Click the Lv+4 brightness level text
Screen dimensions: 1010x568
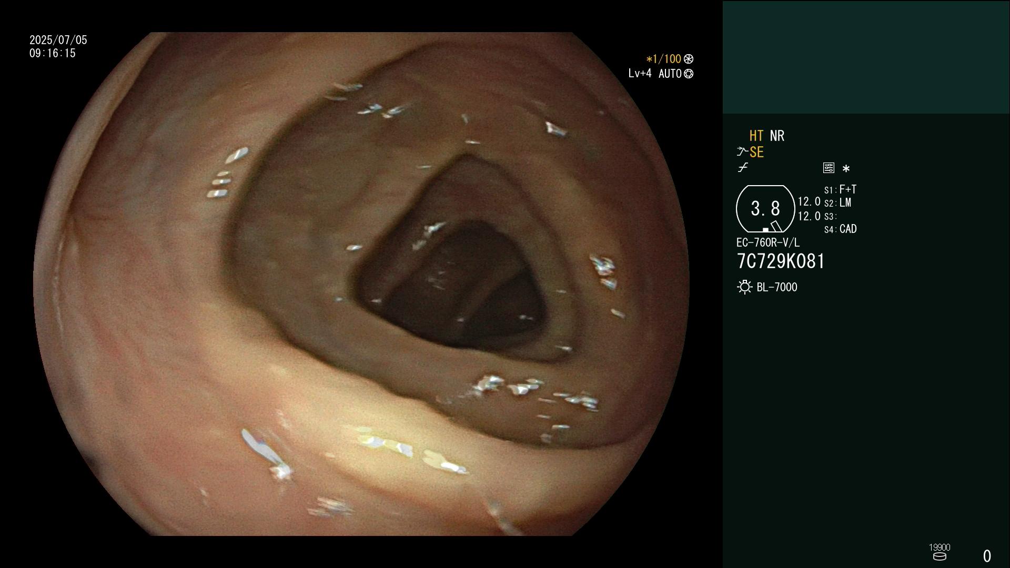(x=640, y=74)
